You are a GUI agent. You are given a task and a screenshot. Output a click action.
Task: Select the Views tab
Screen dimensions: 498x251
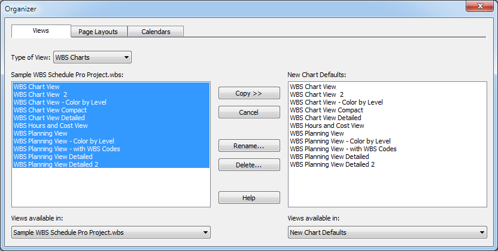click(x=41, y=31)
